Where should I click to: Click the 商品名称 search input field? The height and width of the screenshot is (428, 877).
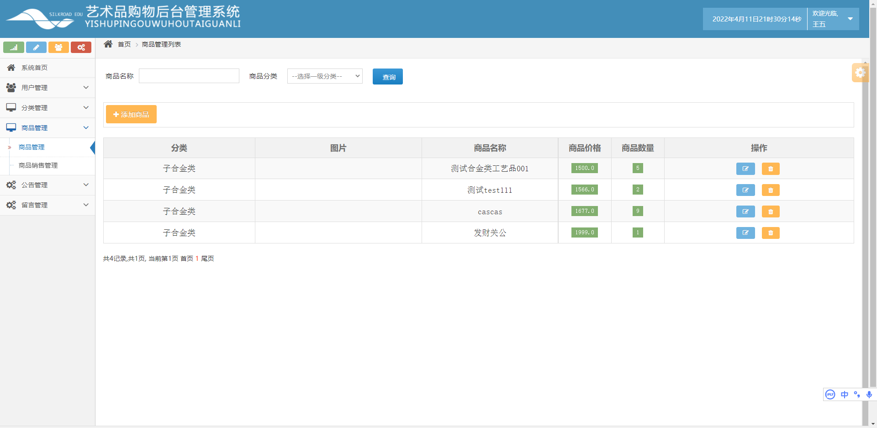tap(189, 76)
